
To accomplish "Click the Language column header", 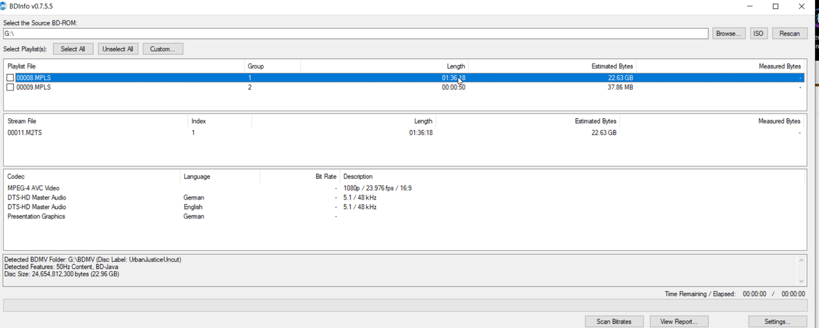I will (x=220, y=176).
